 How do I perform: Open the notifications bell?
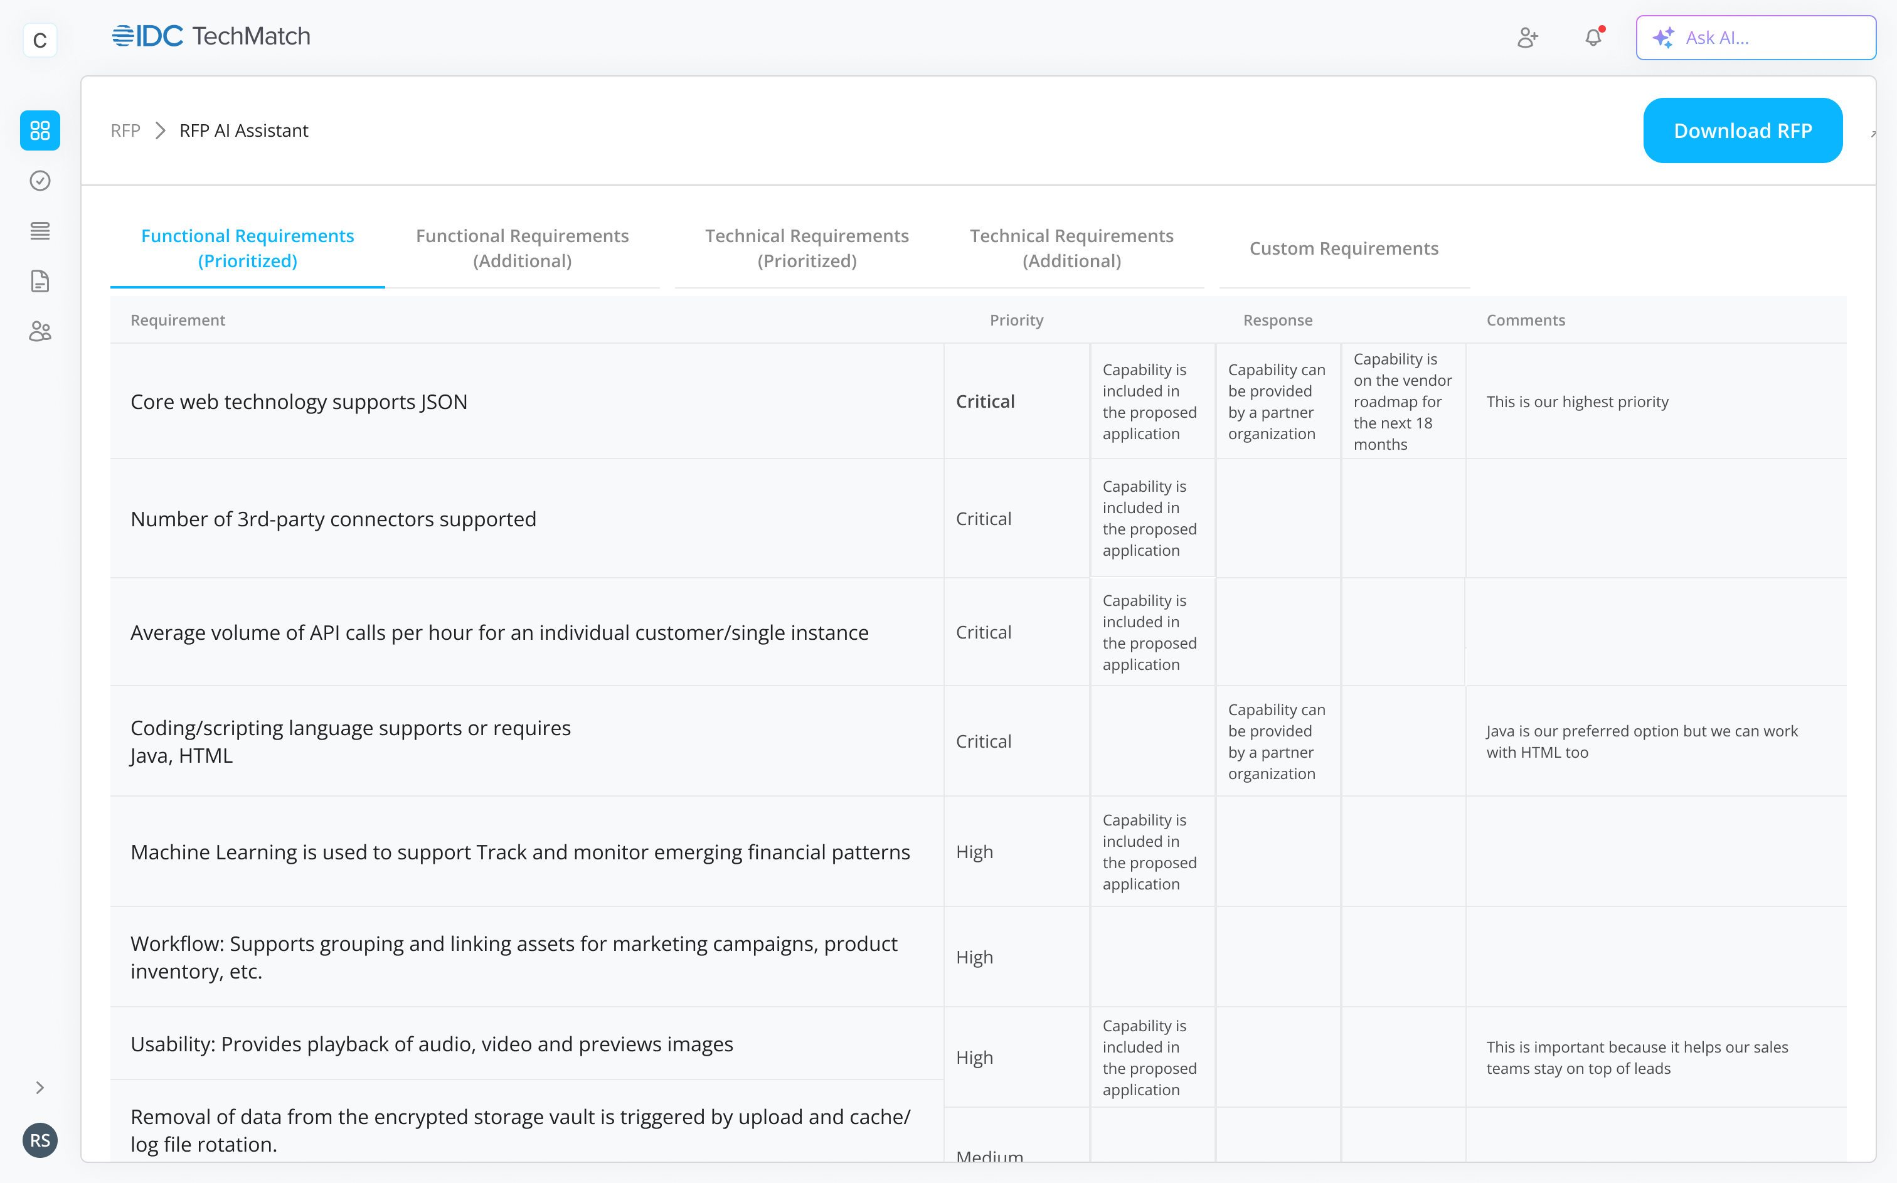tap(1593, 38)
